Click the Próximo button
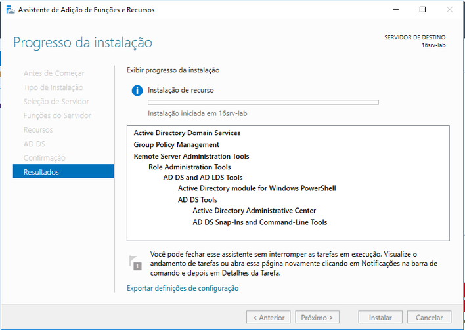 317,318
